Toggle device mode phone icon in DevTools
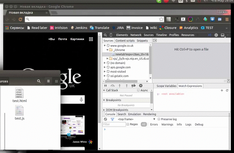The width and height of the screenshot is (234, 153). (x=111, y=35)
